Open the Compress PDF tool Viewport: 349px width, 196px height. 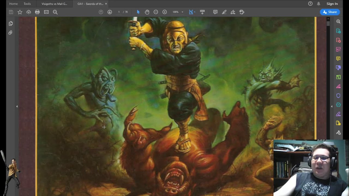click(x=338, y=105)
